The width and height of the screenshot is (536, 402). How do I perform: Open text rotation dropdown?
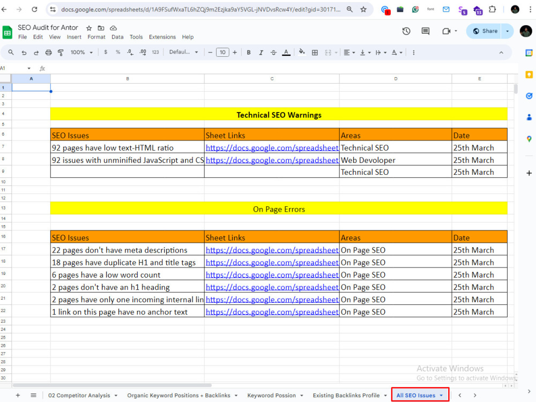[397, 53]
